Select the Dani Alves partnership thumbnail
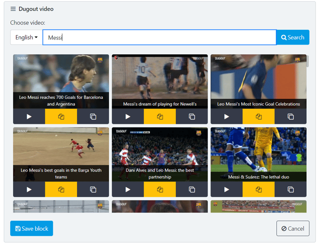 [159, 155]
